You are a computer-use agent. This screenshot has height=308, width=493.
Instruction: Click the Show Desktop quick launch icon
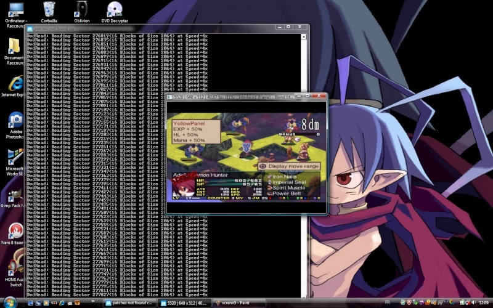pos(30,303)
